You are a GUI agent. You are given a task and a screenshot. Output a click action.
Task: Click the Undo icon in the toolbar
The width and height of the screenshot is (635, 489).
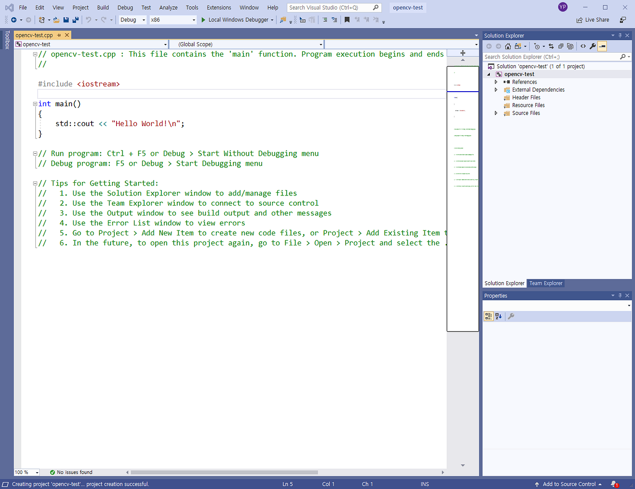click(x=88, y=20)
